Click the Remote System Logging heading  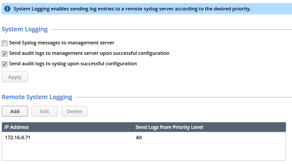pos(37,97)
